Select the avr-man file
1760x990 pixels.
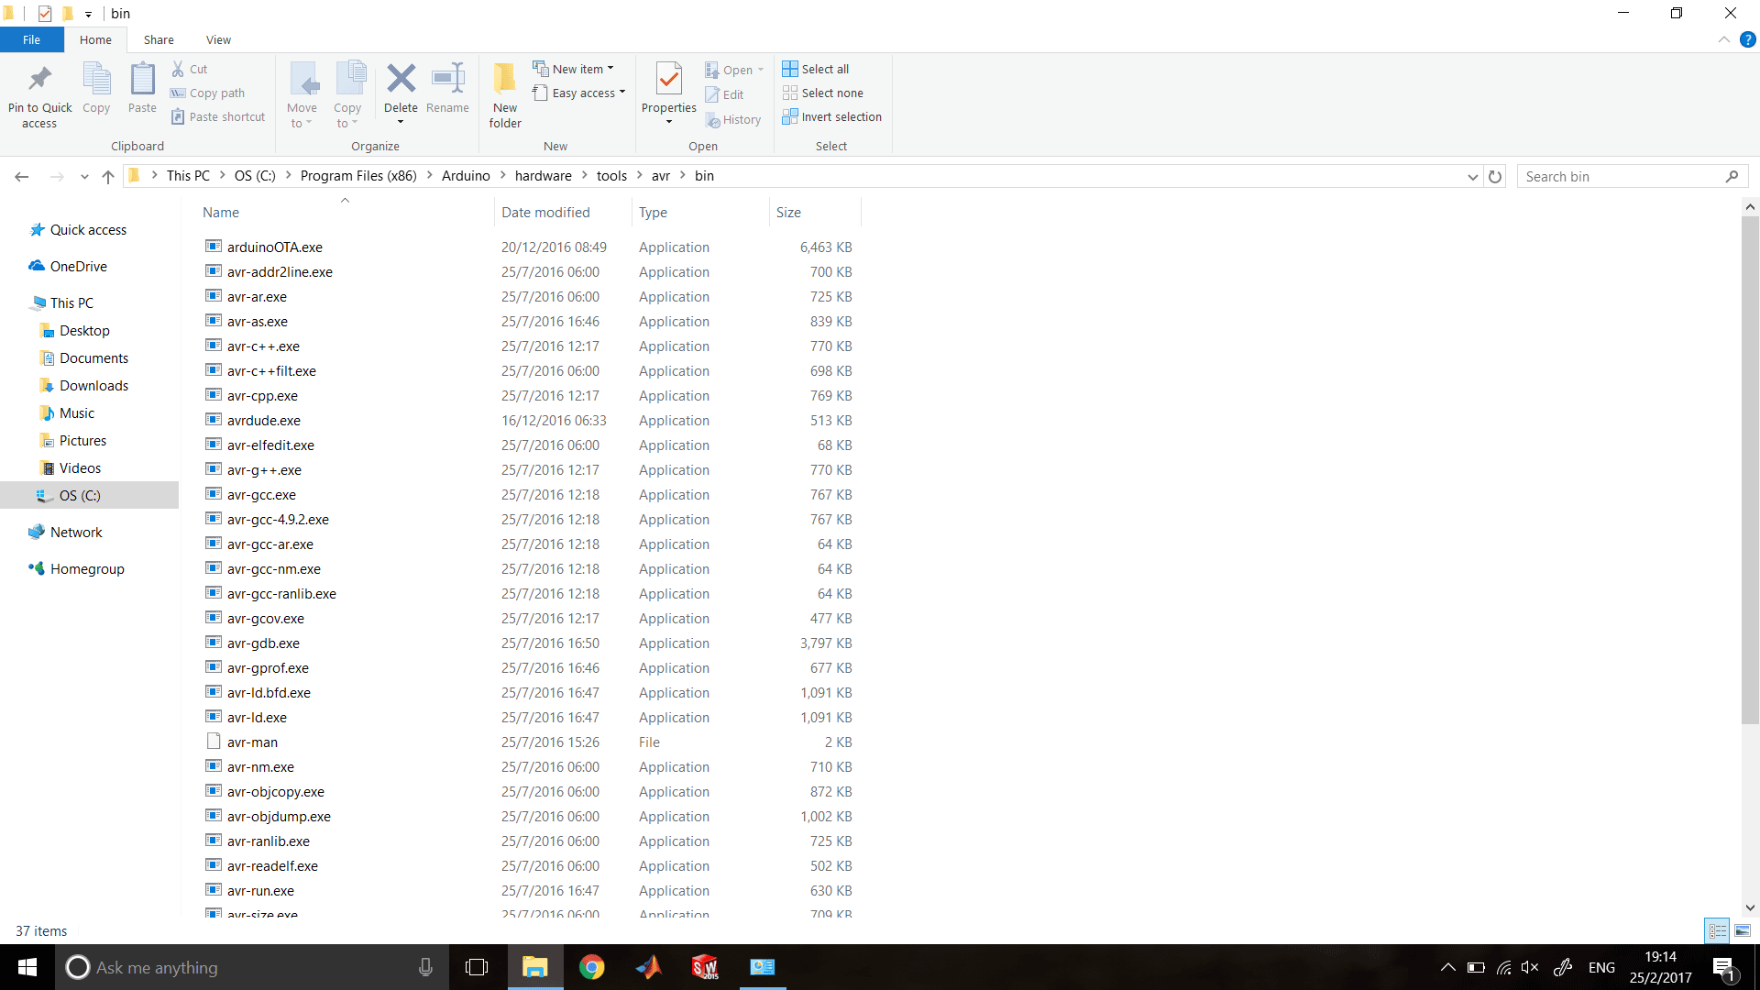(x=530, y=742)
